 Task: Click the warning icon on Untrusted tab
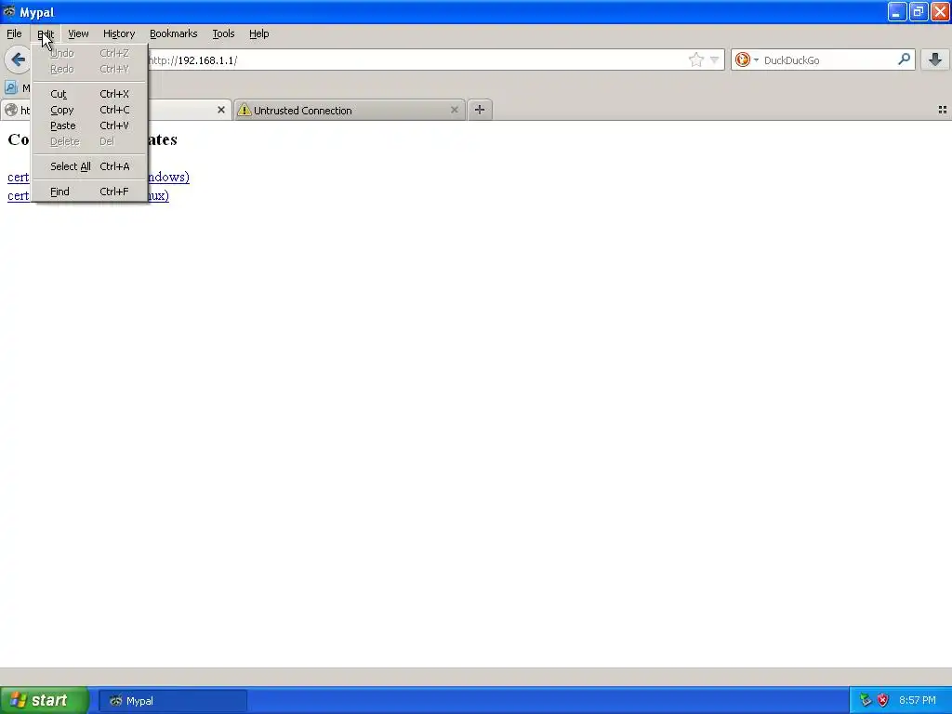pos(245,110)
